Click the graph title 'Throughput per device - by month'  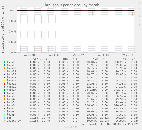pos(71,5)
